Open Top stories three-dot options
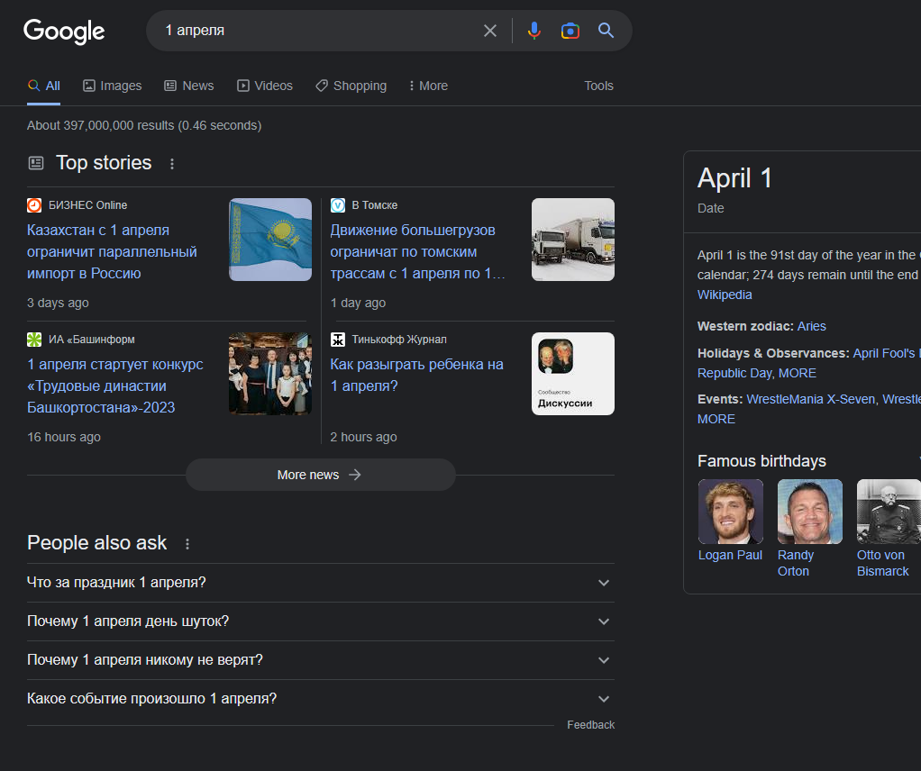Image resolution: width=921 pixels, height=771 pixels. pyautogui.click(x=172, y=164)
